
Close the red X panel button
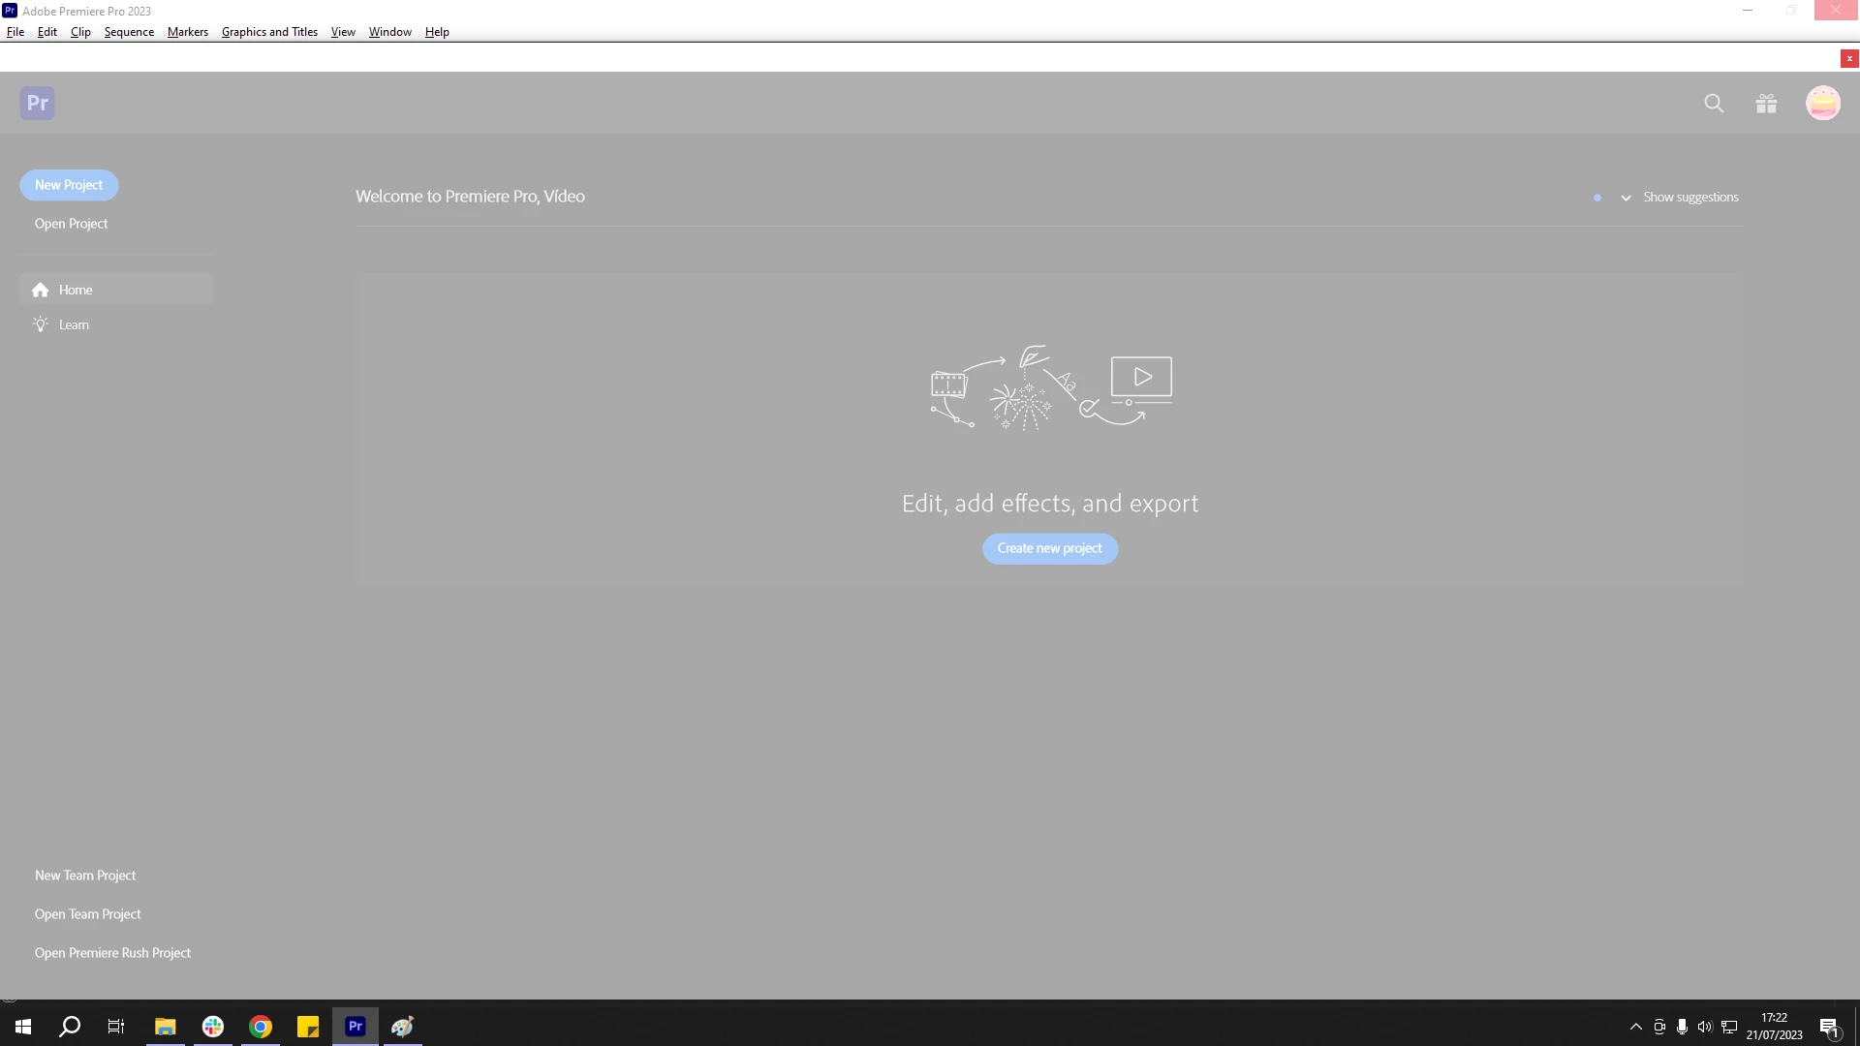[1849, 58]
